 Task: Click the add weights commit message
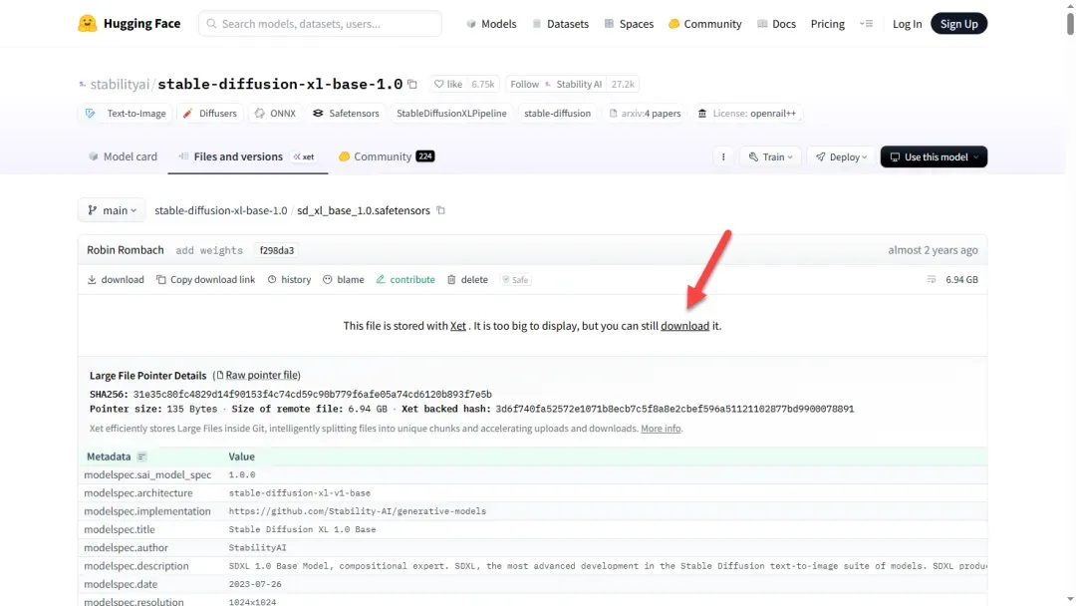(209, 250)
